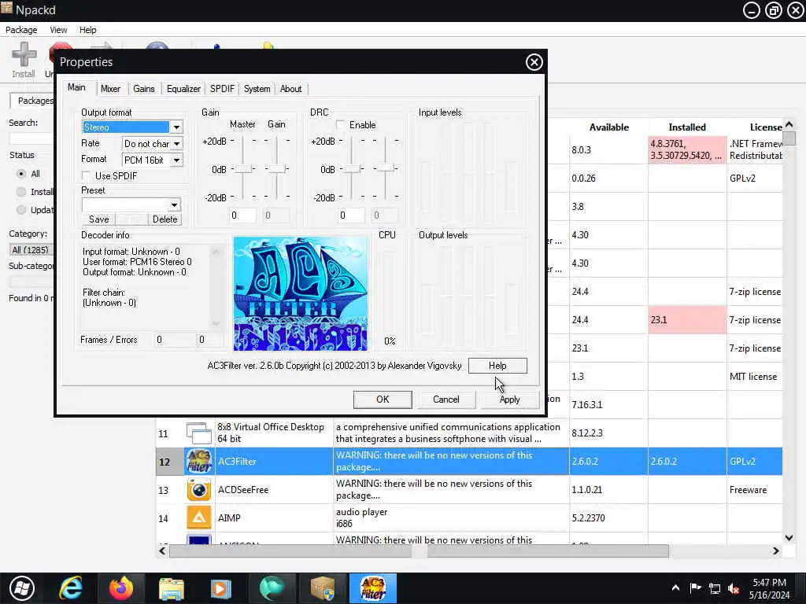Click the first DRC value field
806x604 pixels.
click(x=351, y=215)
